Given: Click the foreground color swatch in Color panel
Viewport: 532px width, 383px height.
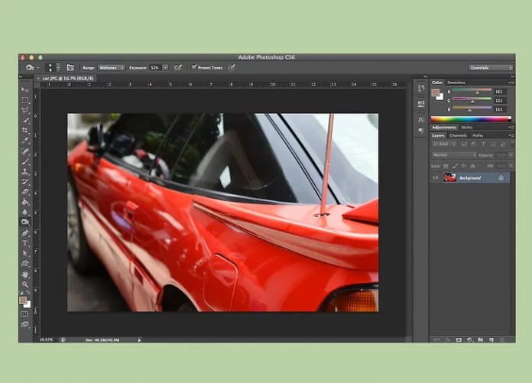Looking at the screenshot, I should click(x=436, y=93).
